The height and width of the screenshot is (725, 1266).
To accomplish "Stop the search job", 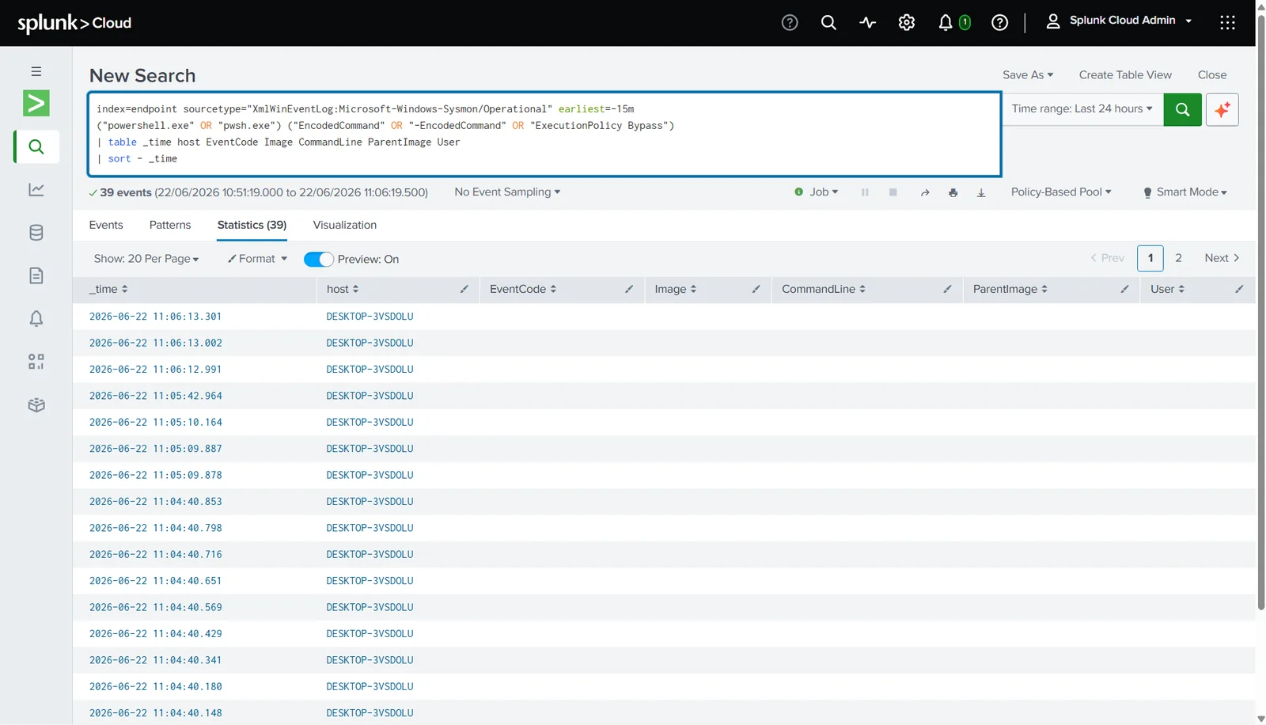I will click(893, 192).
